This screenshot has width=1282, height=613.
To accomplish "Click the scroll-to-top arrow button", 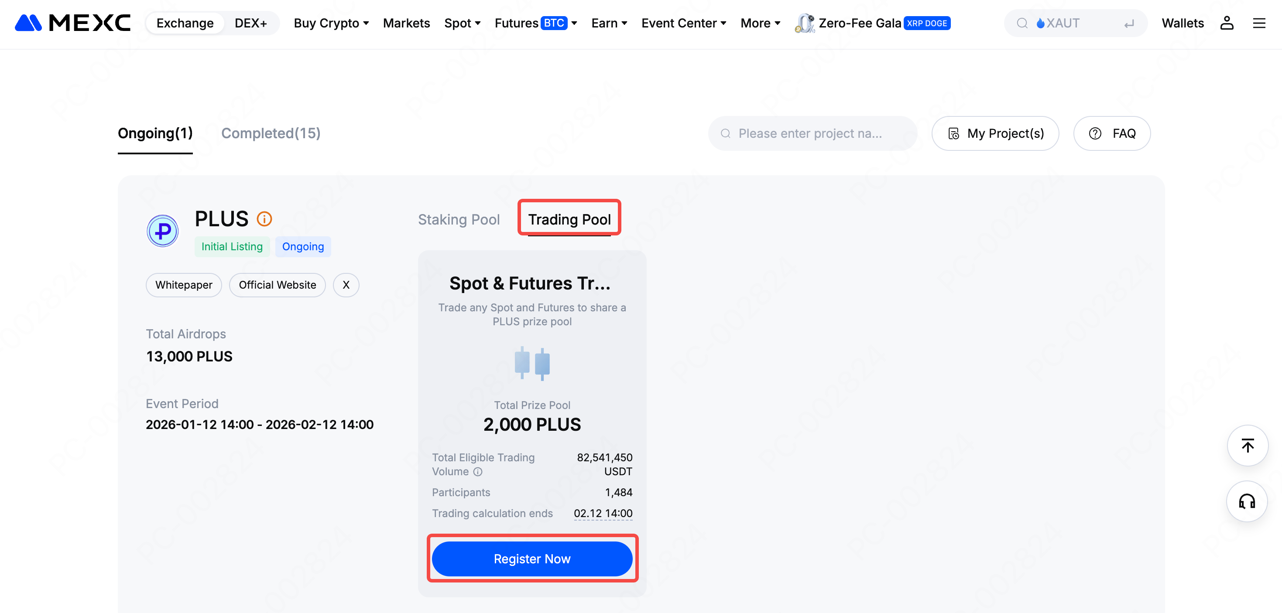I will coord(1247,446).
